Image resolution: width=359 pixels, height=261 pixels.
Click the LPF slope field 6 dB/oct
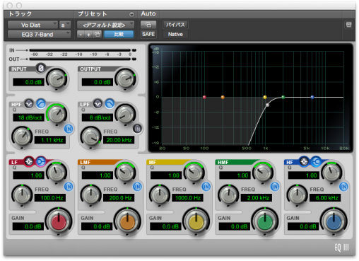(98, 117)
